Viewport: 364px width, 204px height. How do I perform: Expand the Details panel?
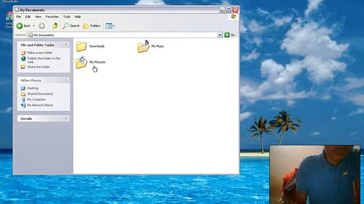[66, 118]
